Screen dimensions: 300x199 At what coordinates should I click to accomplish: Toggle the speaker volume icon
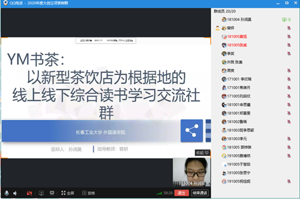click(15, 194)
